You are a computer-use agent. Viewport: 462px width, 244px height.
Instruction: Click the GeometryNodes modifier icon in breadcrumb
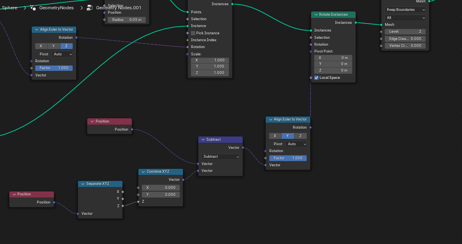pyautogui.click(x=33, y=8)
